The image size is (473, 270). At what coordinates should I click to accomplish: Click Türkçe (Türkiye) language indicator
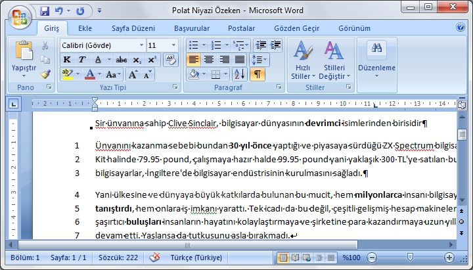point(196,258)
